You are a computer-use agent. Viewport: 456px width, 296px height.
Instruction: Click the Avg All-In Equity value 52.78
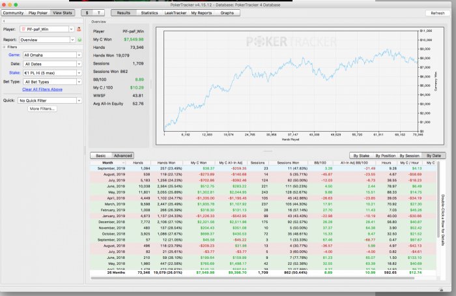pos(138,104)
